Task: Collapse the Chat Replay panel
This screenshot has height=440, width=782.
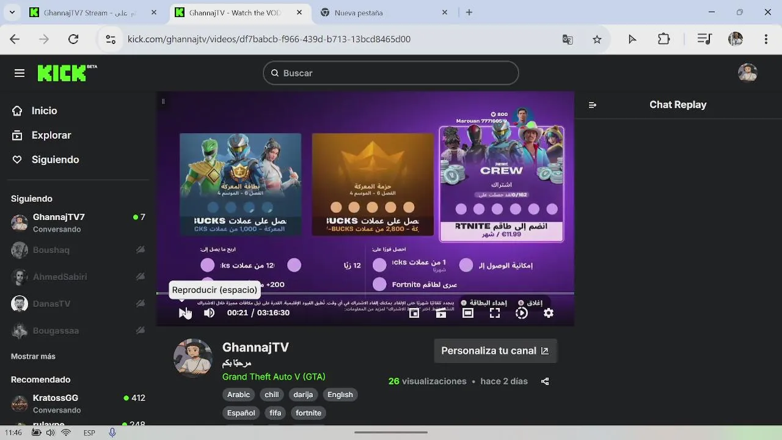Action: tap(592, 105)
